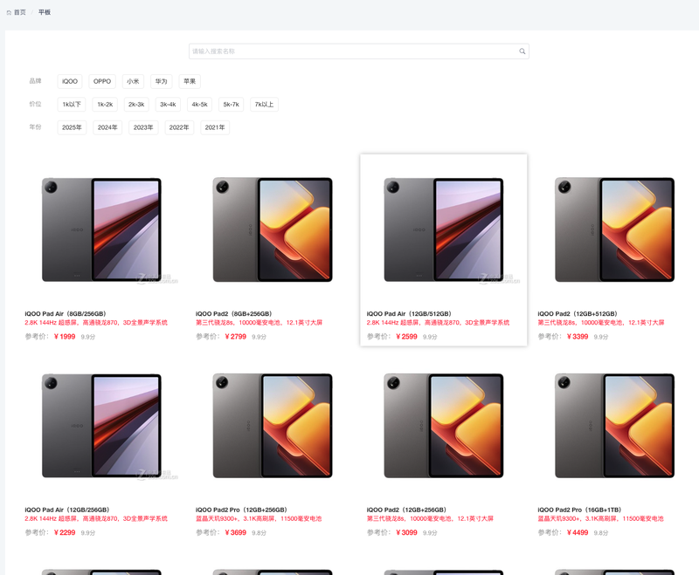This screenshot has height=575, width=699.
Task: Select the 2k-3k price range
Action: point(136,105)
